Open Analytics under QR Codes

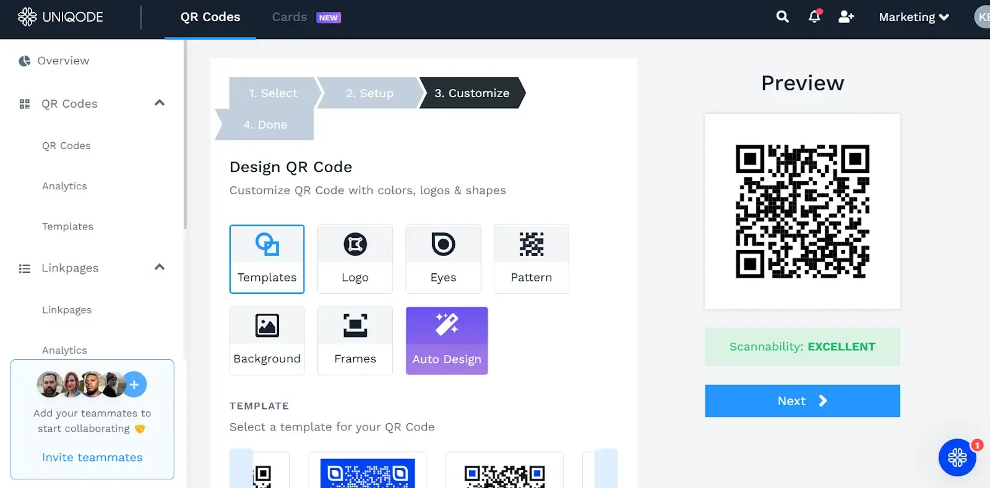click(64, 186)
